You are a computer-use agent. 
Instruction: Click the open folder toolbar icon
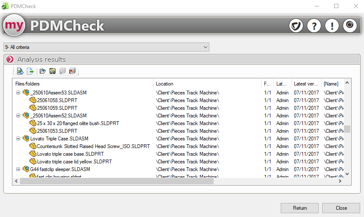click(42, 71)
